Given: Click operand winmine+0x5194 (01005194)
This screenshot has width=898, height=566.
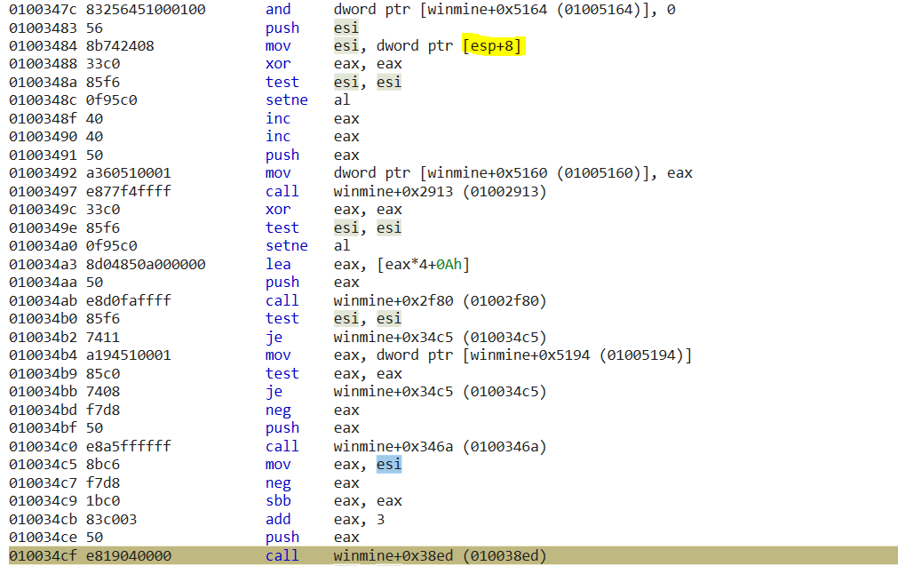Looking at the screenshot, I should tap(576, 355).
